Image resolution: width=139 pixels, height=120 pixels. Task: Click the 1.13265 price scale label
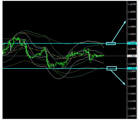coord(132,64)
